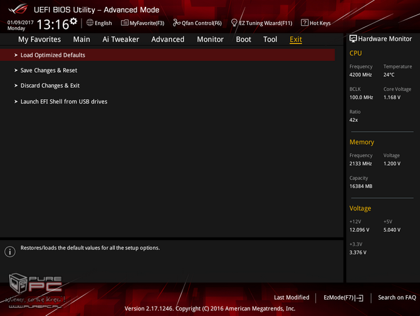The height and width of the screenshot is (316, 420).
Task: Click the Hardware Monitor title
Action: point(385,39)
